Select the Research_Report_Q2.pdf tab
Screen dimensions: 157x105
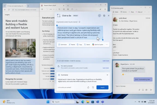click(53, 5)
